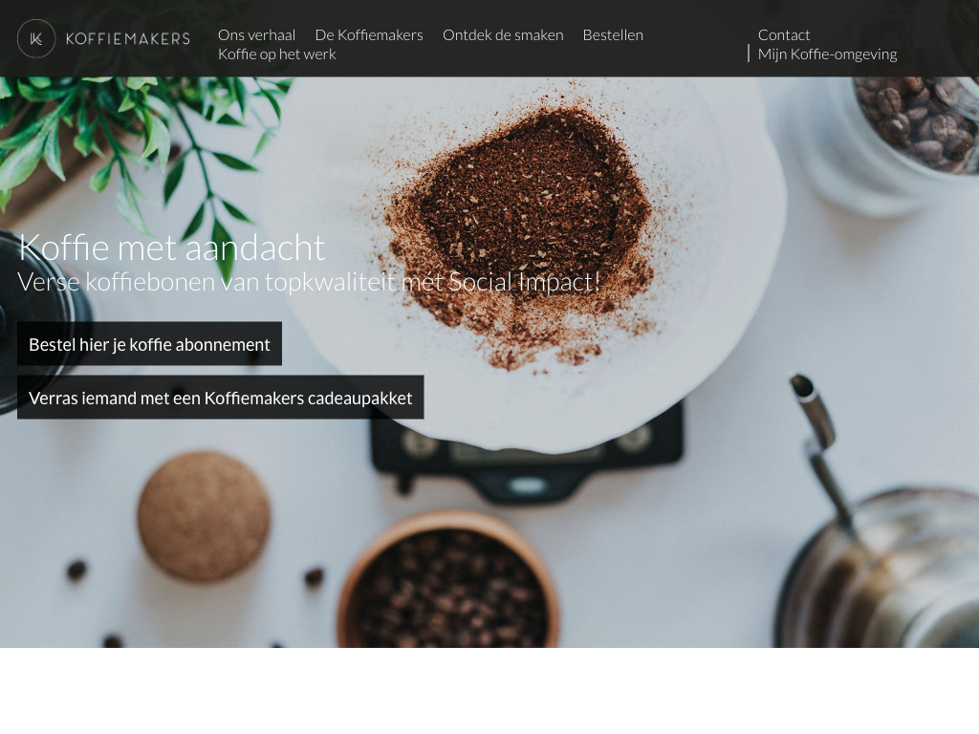Select Bestellen in the top navigation
979x734 pixels.
[613, 35]
